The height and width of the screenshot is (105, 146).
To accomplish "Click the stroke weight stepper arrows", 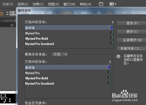I will pos(7,13).
